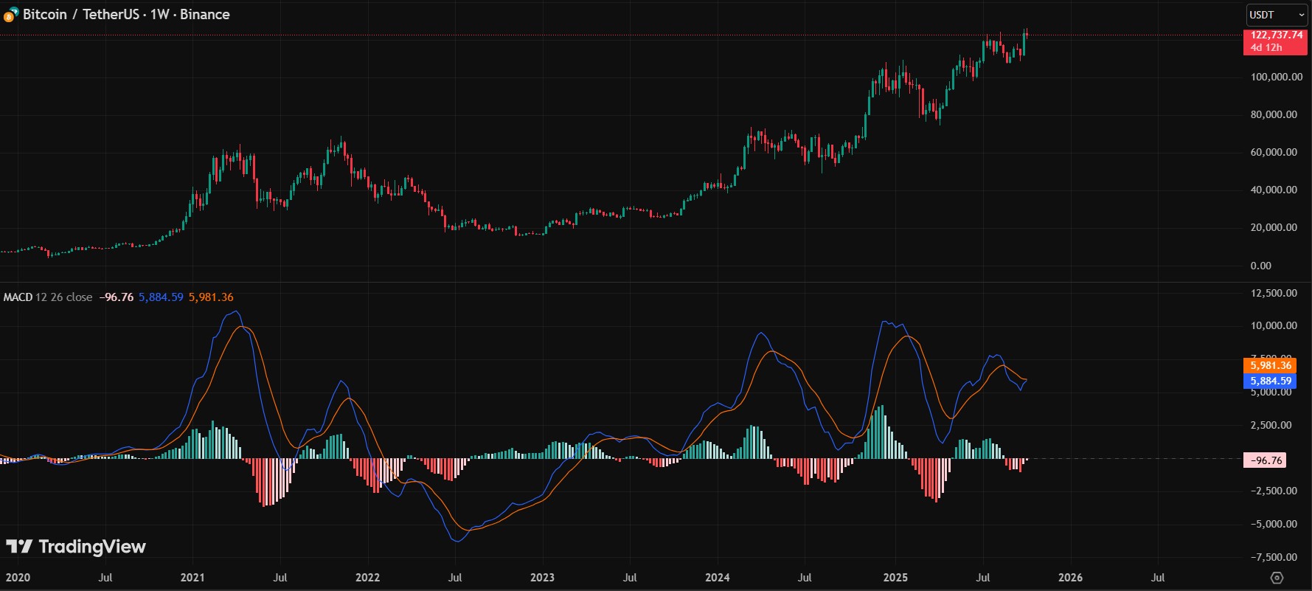Click the Bitcoin/Tether coin pair icon

tap(10, 15)
